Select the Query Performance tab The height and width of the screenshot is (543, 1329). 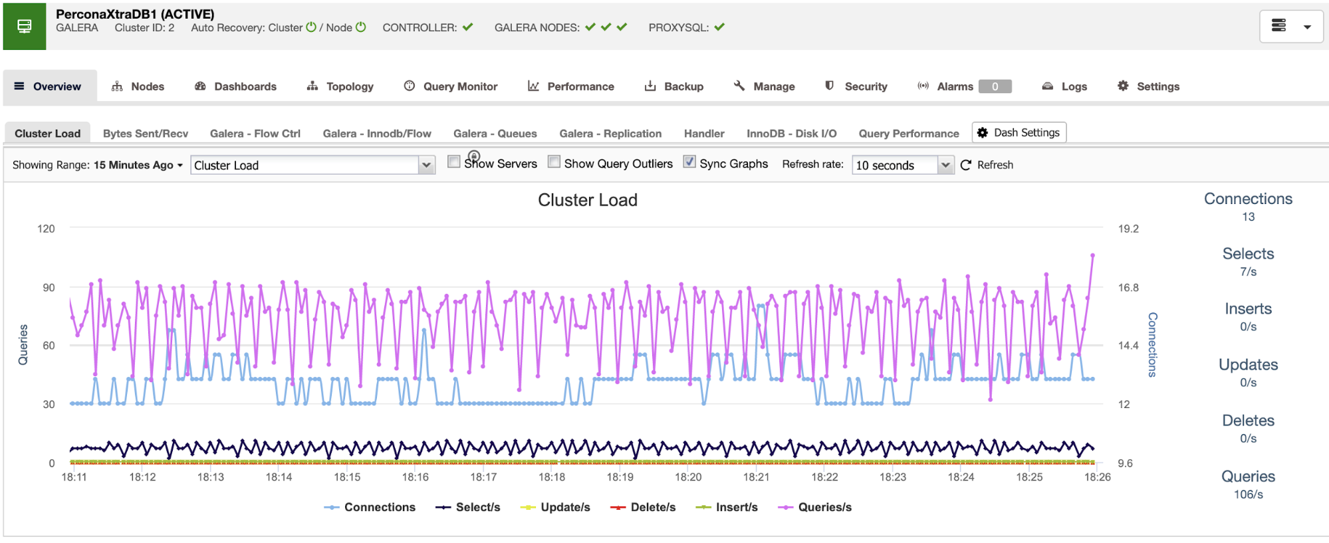click(x=909, y=134)
